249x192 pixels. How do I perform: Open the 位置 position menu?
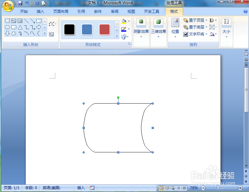(x=175, y=28)
